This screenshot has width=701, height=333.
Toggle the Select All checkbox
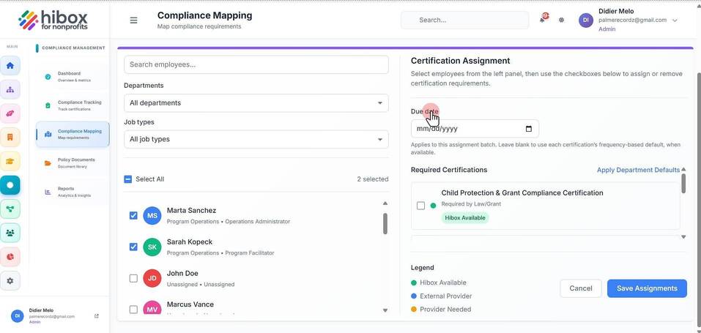(128, 179)
